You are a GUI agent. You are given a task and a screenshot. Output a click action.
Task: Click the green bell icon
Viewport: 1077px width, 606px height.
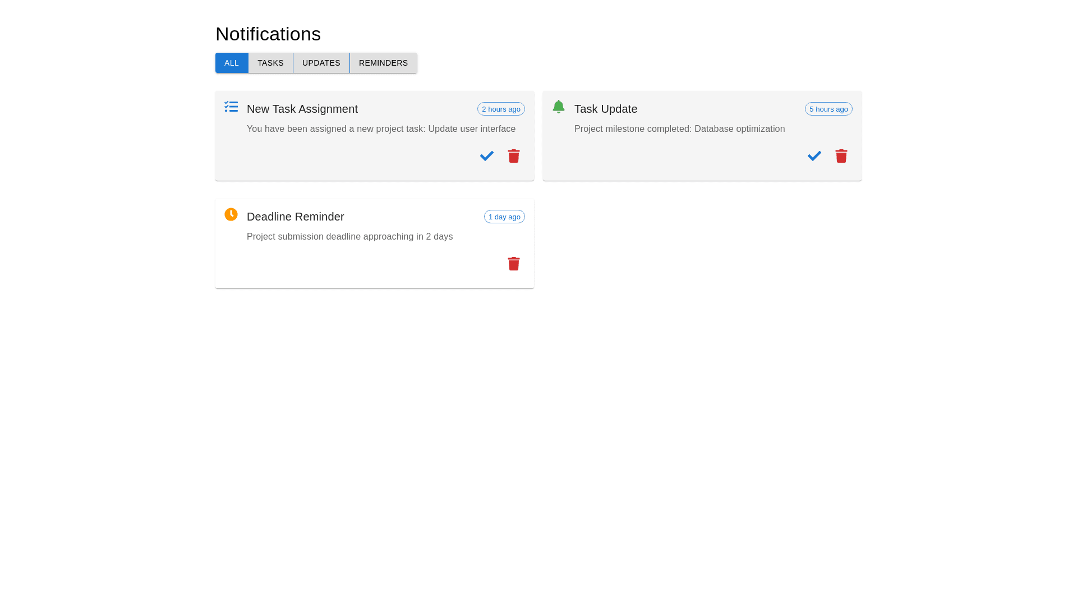(559, 107)
